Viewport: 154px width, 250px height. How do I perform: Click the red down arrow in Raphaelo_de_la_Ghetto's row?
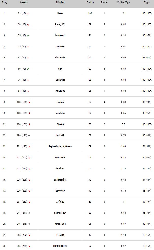29,147
